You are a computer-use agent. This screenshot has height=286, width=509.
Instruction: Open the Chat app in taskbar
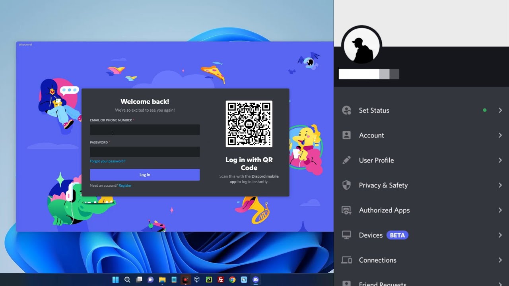click(150, 280)
